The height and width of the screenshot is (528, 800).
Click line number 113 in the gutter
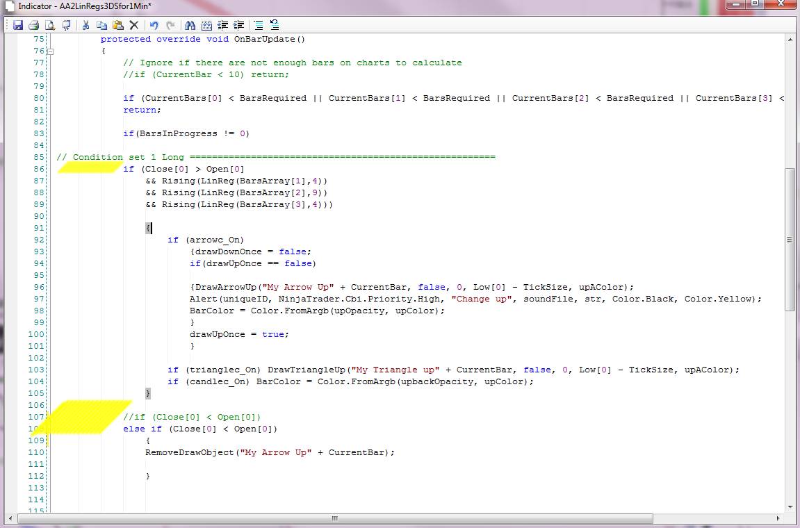[36, 488]
